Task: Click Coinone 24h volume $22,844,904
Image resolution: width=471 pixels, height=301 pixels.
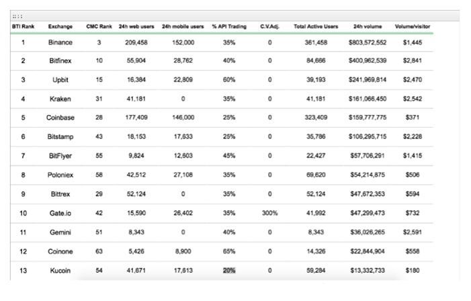Action: 368,251
